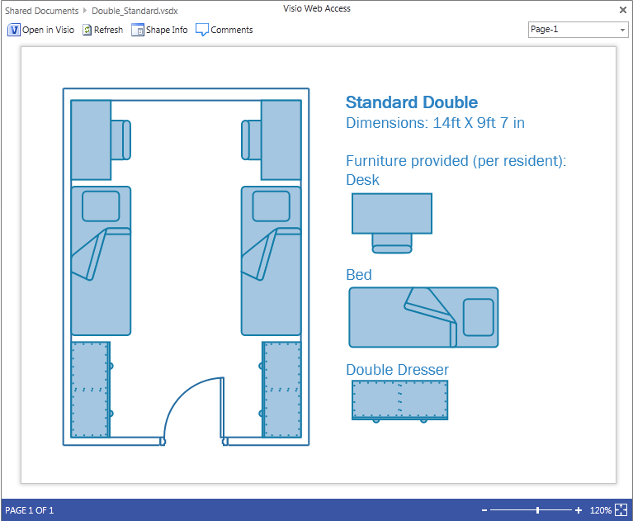Screen dimensions: 633x521
Task: Click the Open in Visio icon
Action: point(14,30)
